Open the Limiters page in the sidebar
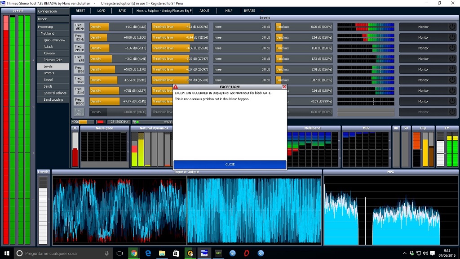 (x=53, y=73)
